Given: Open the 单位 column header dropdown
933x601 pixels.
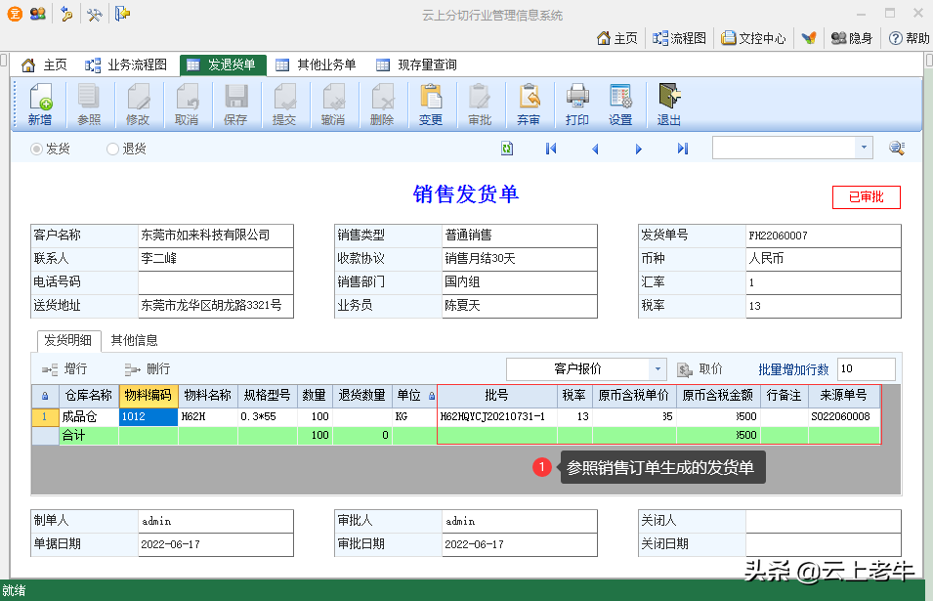Looking at the screenshot, I should (431, 397).
